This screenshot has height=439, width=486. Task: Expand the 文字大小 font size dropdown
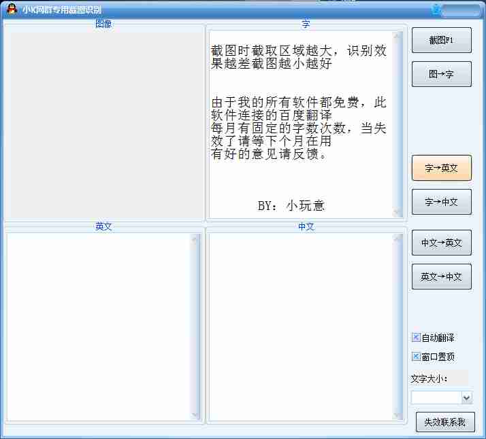(466, 398)
